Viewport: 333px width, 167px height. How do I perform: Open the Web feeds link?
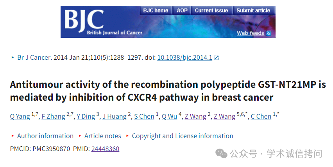point(251,33)
